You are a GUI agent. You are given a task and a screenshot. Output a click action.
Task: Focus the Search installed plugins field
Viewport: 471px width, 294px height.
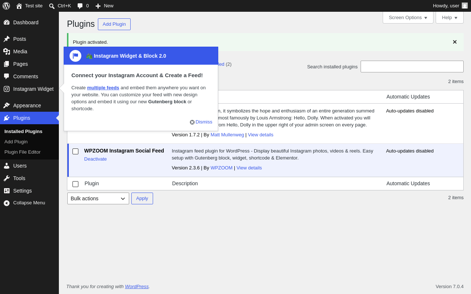tap(412, 67)
